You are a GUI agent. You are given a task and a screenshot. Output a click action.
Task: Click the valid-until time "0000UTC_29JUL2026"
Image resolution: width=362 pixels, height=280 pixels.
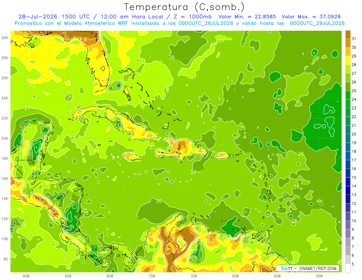pyautogui.click(x=317, y=23)
